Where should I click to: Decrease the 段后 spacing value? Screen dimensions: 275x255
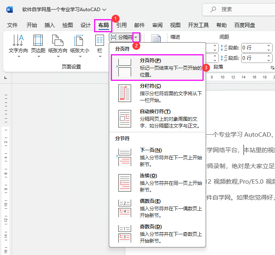point(269,60)
